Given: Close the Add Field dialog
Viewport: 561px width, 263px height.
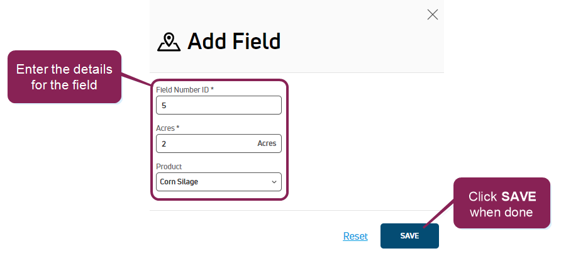Looking at the screenshot, I should [x=433, y=14].
